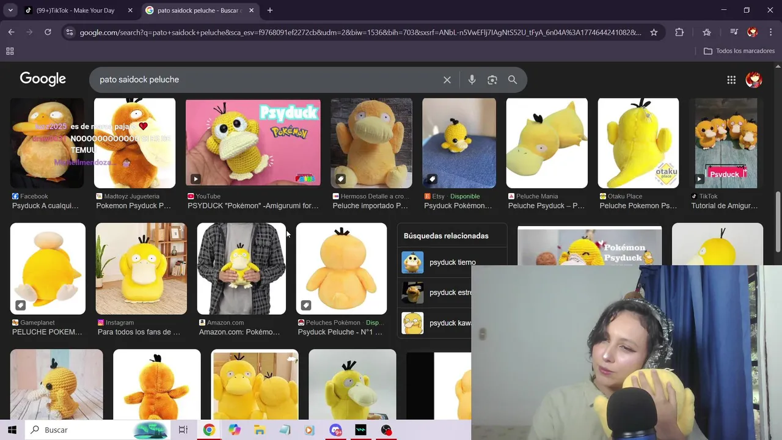
Task: Open the TikTok Tutorial de Amigurumi thumbnail
Action: click(726, 142)
